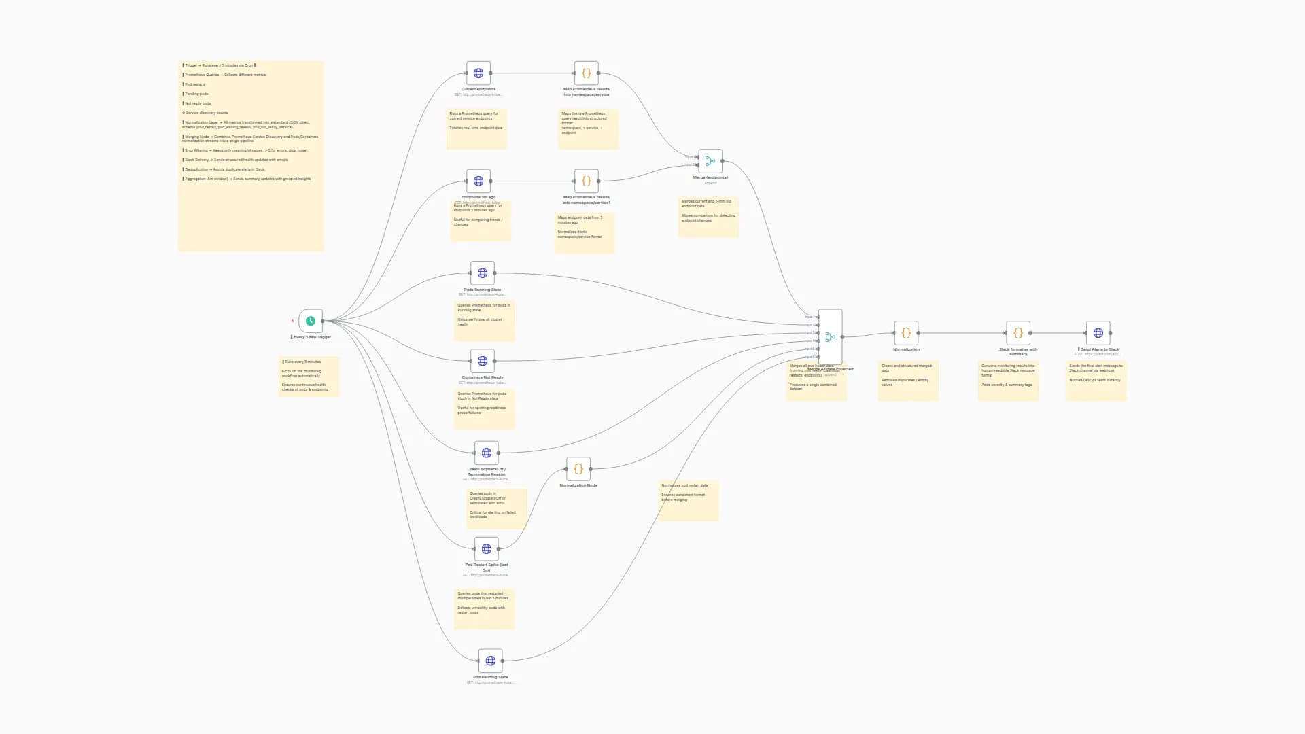
Task: Open Map Prometheus results into namespace/service node
Action: tap(587, 73)
